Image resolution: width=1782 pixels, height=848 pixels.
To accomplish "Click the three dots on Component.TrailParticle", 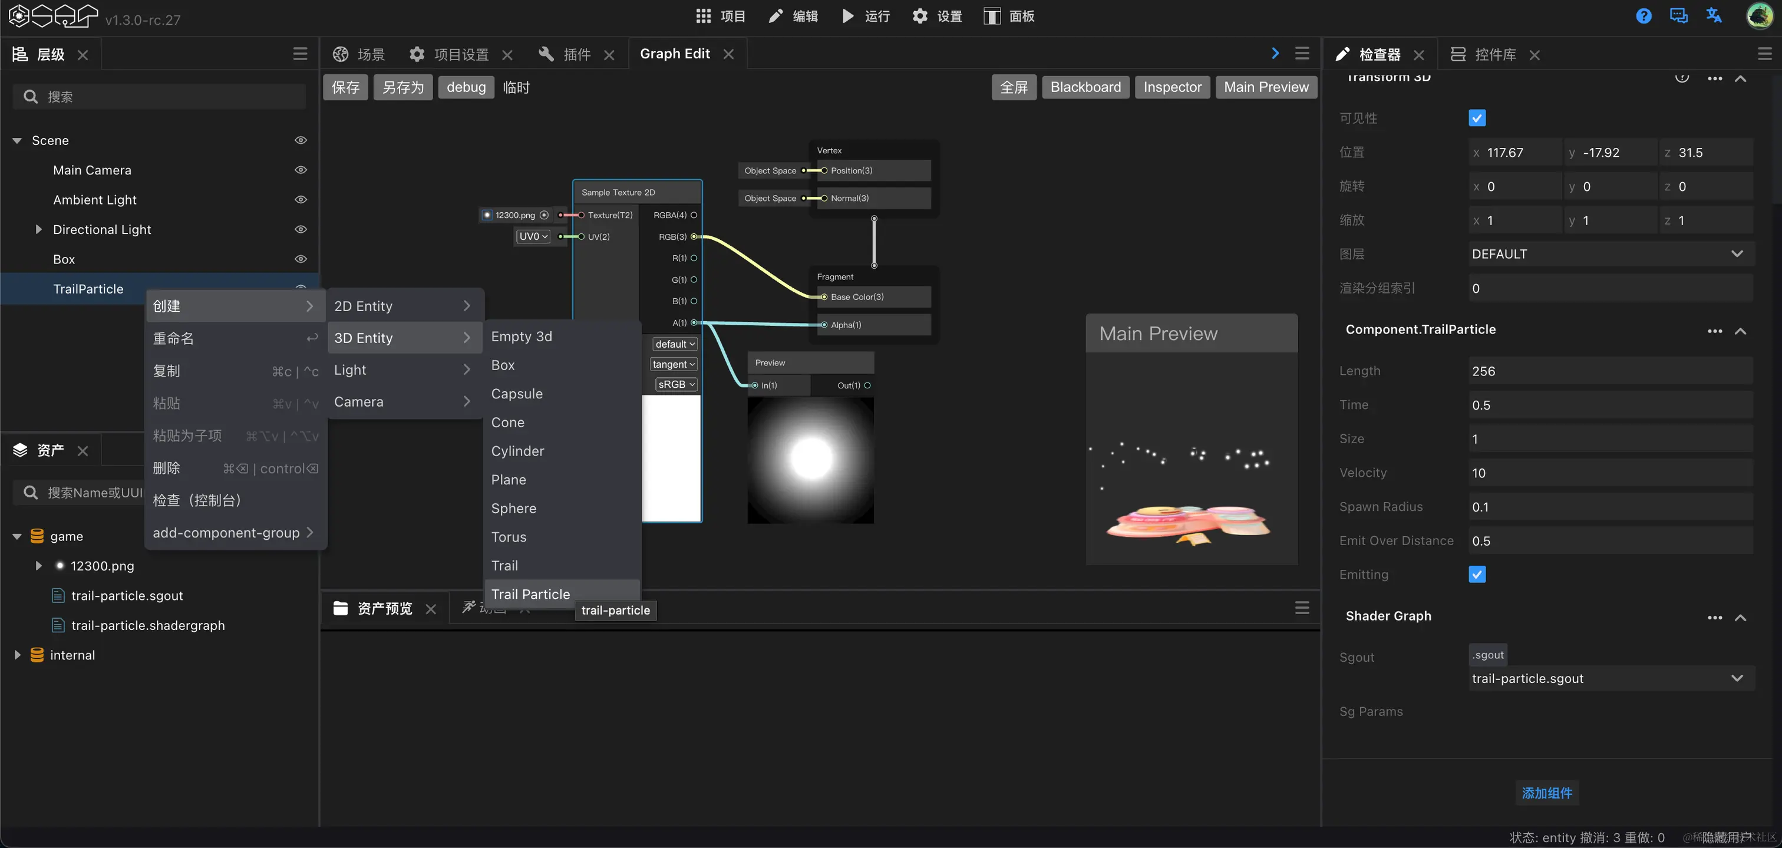I will point(1714,331).
